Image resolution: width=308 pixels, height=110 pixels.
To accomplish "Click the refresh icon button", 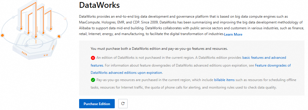I will (x=123, y=104).
